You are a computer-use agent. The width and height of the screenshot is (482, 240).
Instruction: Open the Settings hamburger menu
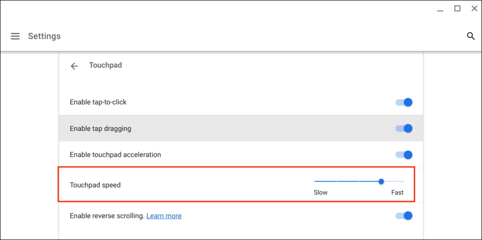tap(15, 36)
